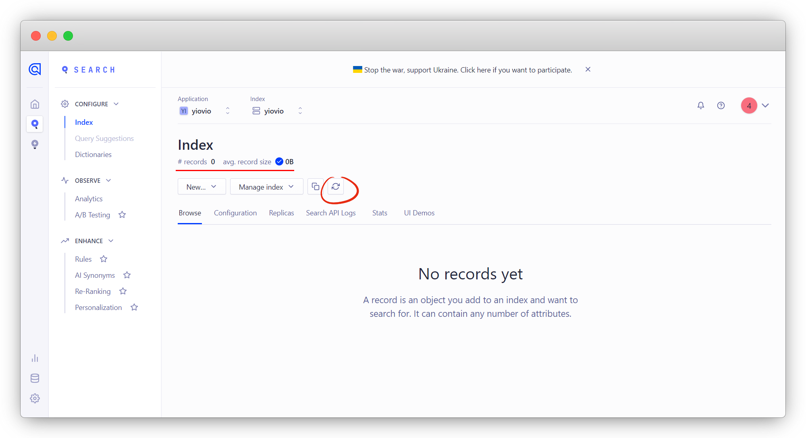
Task: Favorite the Rules item using its star
Action: click(104, 259)
